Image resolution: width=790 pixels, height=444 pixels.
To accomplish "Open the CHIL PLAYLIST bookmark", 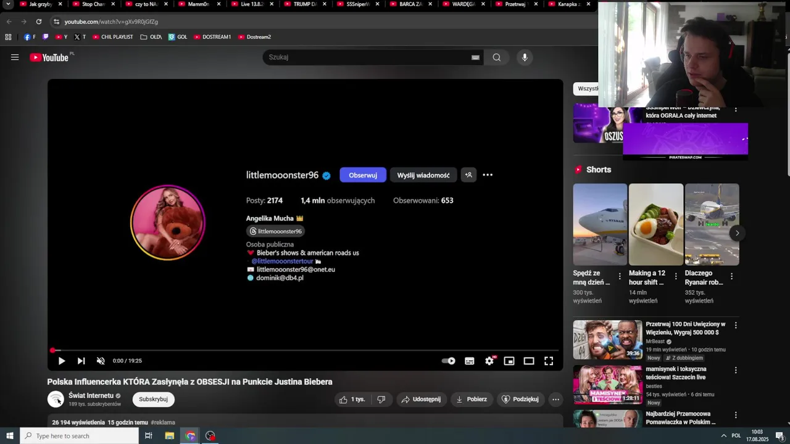I will [x=113, y=37].
